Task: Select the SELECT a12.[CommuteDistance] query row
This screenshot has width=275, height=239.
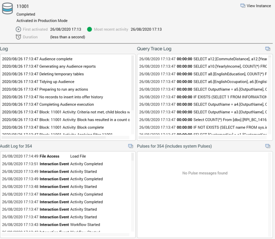Action: (x=203, y=59)
